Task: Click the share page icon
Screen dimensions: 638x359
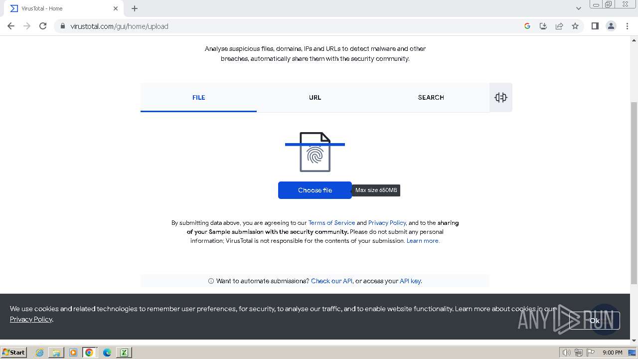Action: click(x=559, y=26)
